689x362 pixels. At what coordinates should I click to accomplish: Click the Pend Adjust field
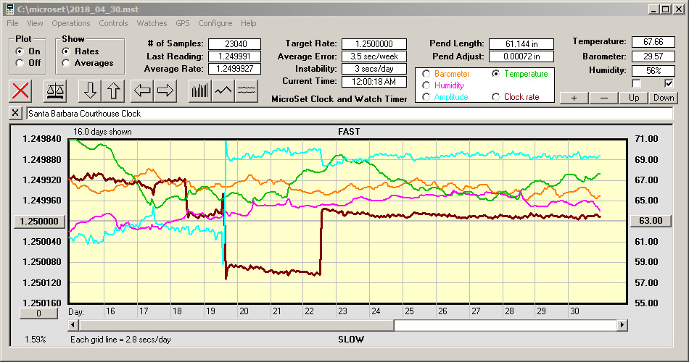coord(521,56)
